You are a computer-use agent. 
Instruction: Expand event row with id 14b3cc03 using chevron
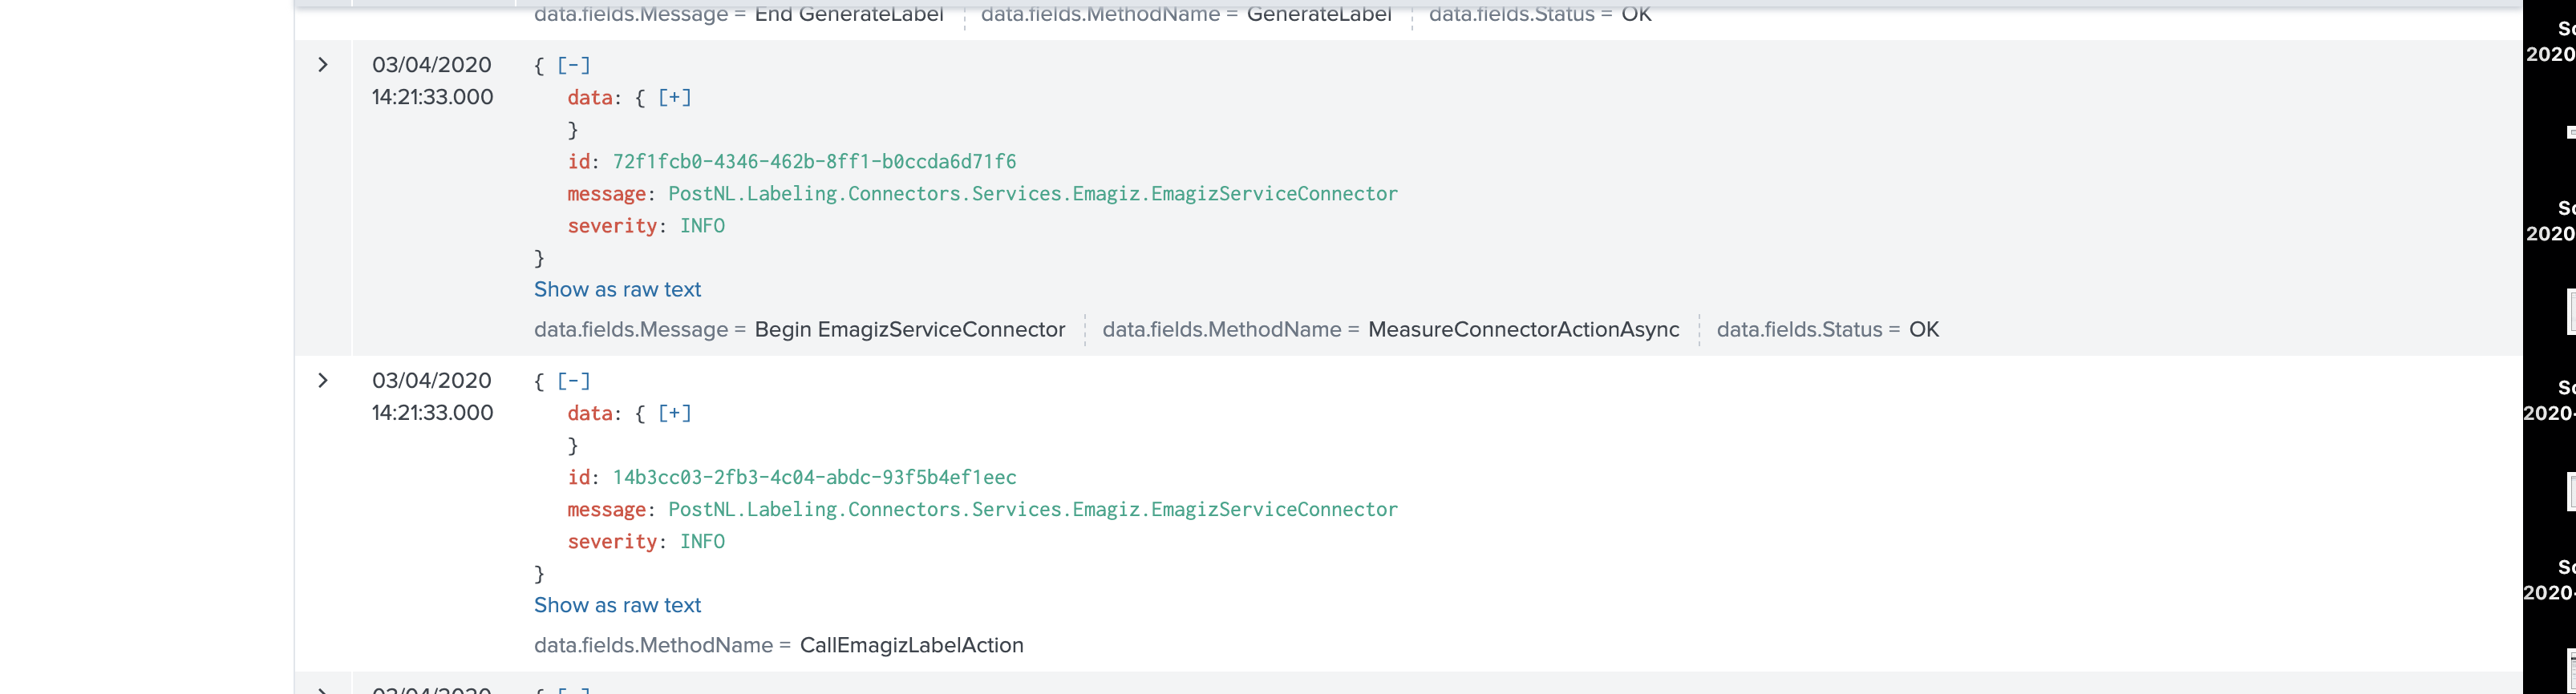coord(323,381)
